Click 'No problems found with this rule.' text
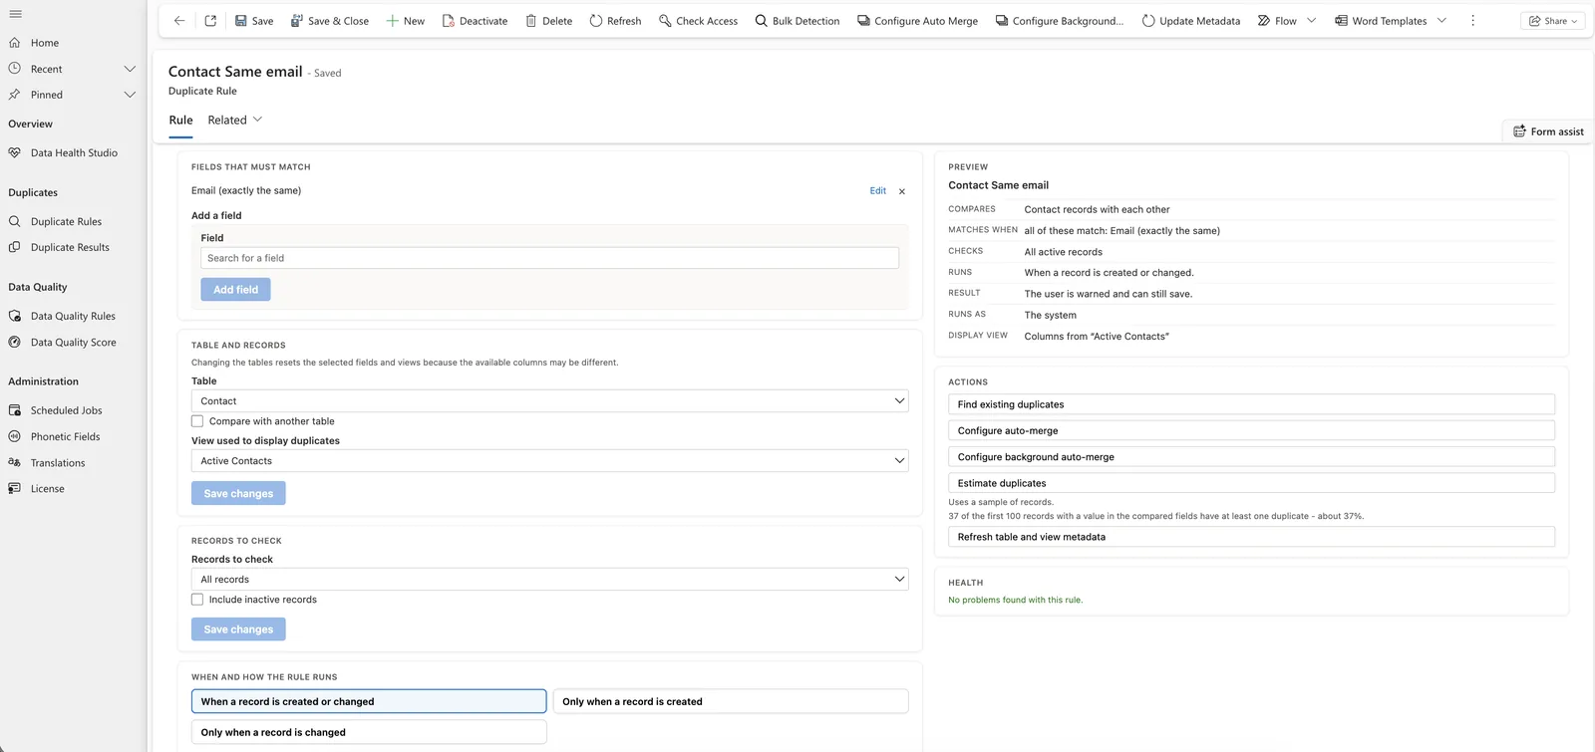The image size is (1595, 752). click(1015, 600)
